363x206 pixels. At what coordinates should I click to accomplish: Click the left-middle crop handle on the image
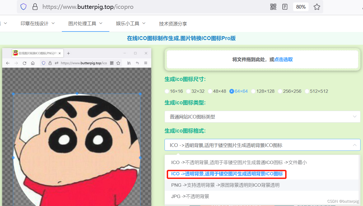tap(13, 158)
